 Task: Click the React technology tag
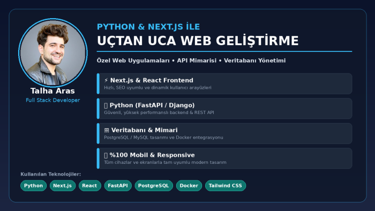pos(89,186)
